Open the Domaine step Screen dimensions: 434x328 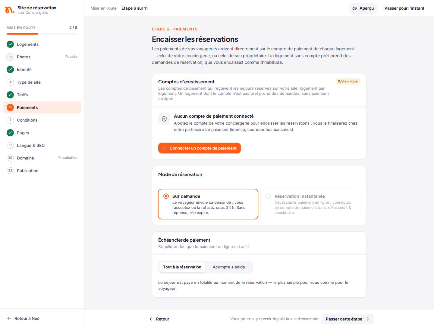[42, 158]
